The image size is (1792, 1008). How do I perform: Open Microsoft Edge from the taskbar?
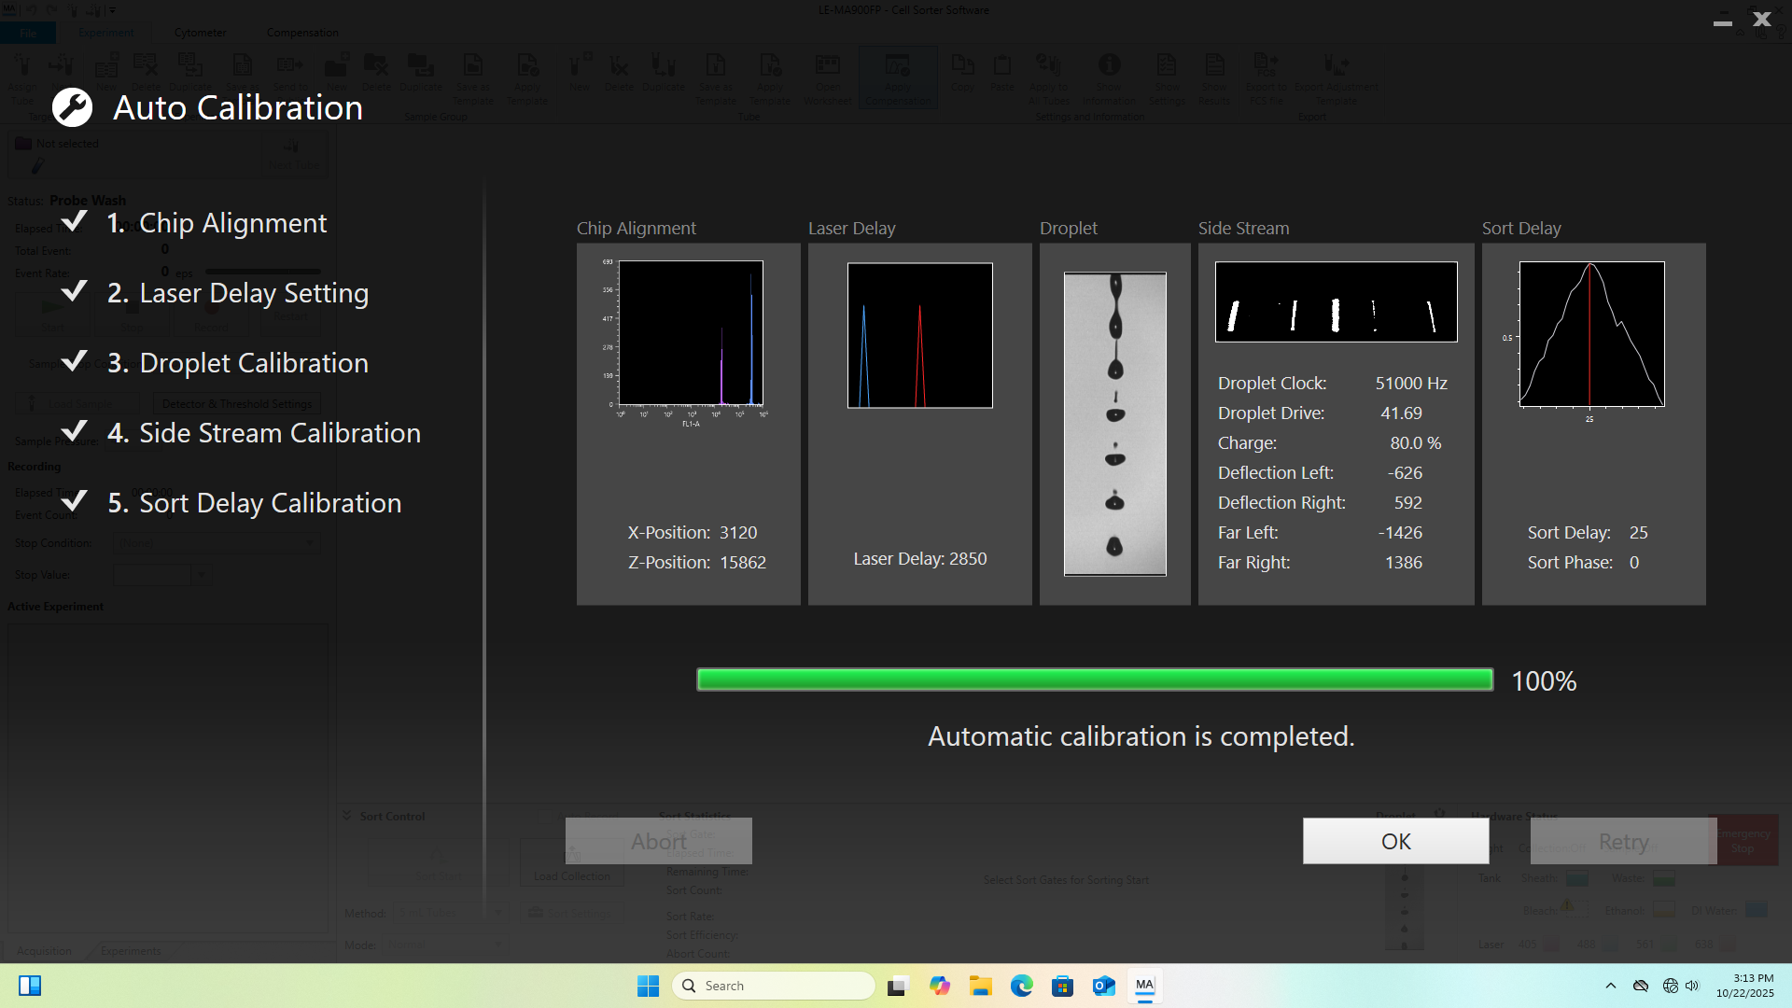tap(1021, 986)
